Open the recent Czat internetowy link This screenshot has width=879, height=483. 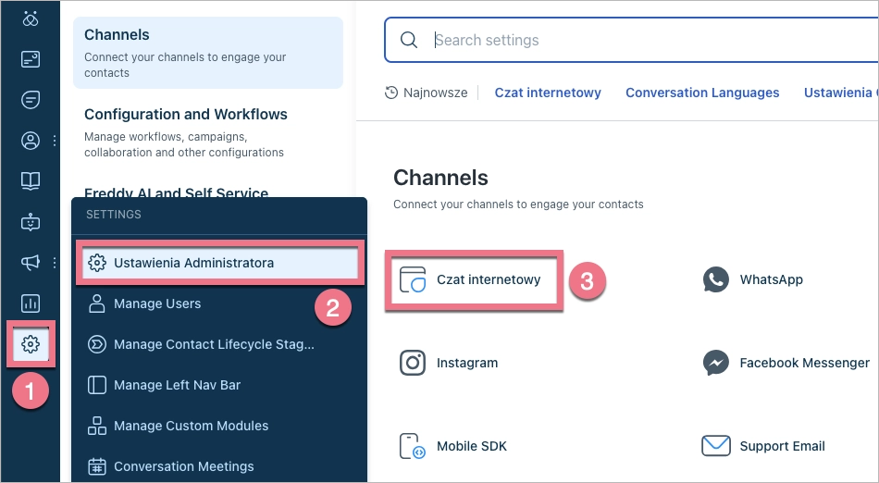pos(548,93)
